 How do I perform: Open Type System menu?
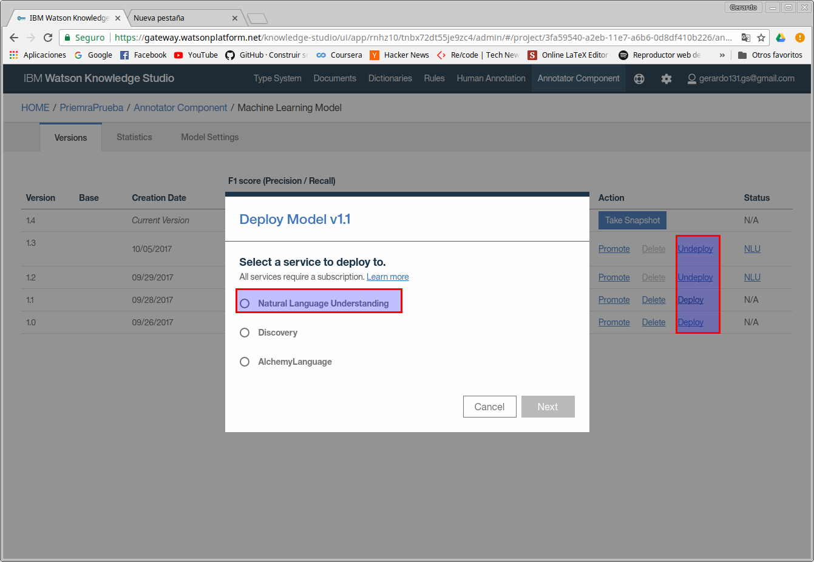[x=277, y=78]
